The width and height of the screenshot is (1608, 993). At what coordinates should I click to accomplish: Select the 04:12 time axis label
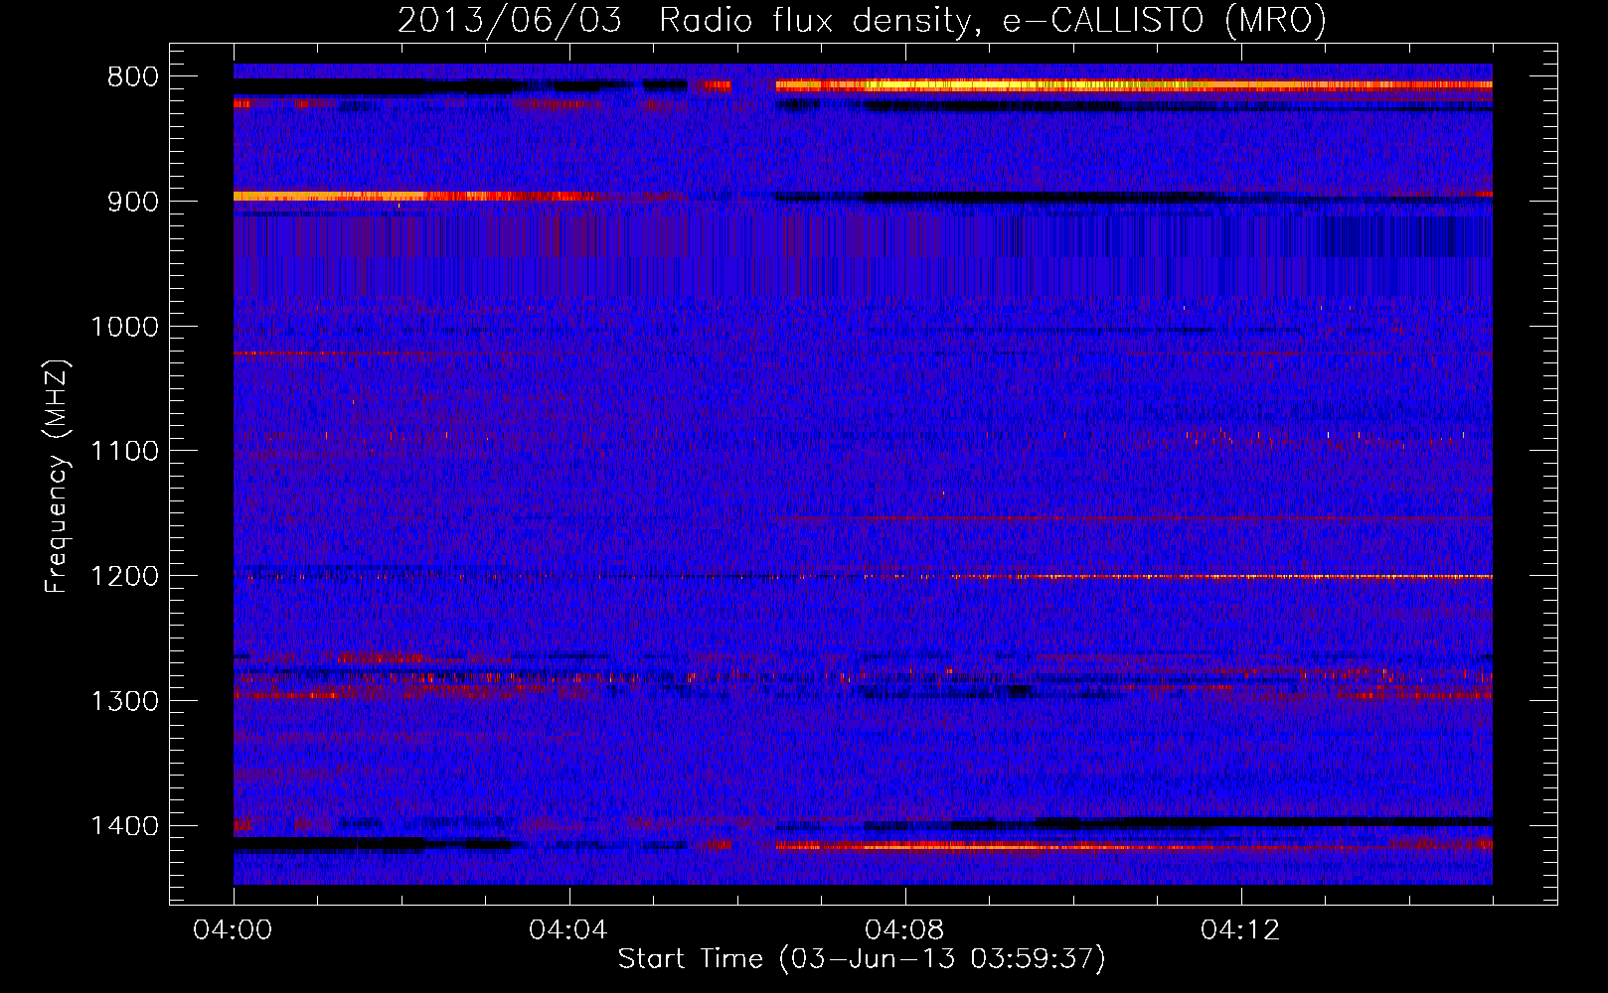[1240, 930]
